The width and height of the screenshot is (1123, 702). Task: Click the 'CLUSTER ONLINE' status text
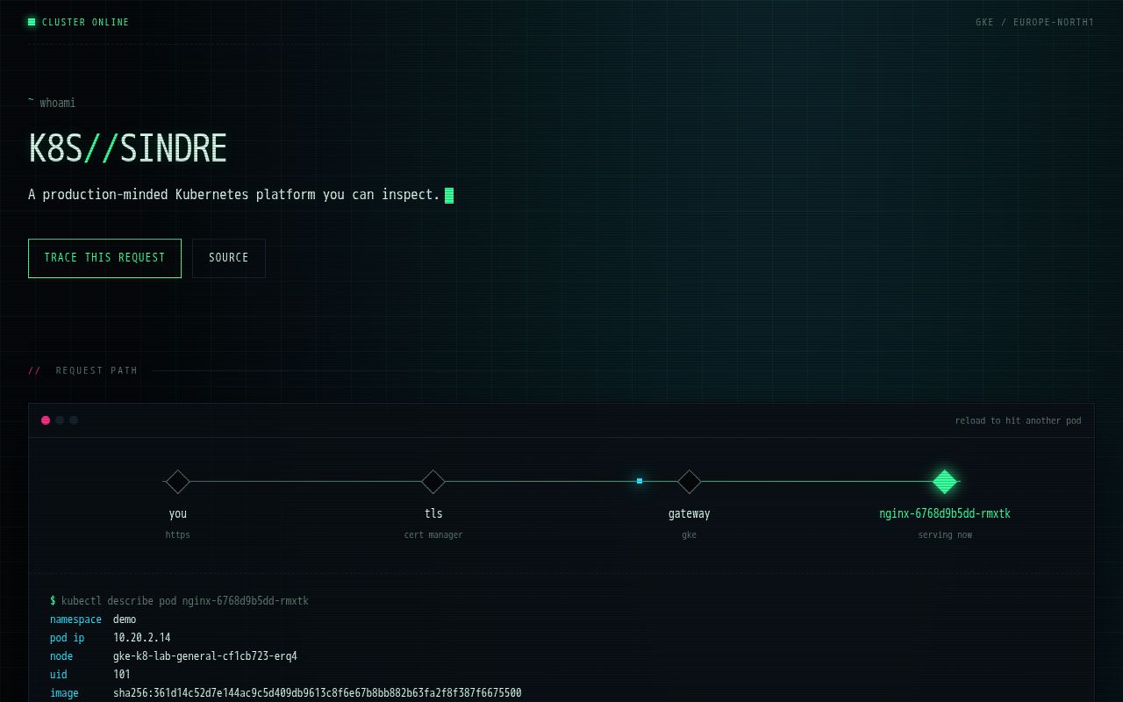coord(85,22)
